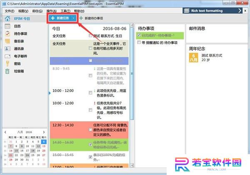
Task: Click the 邮件消息 panel heading
Action: [x=197, y=28]
